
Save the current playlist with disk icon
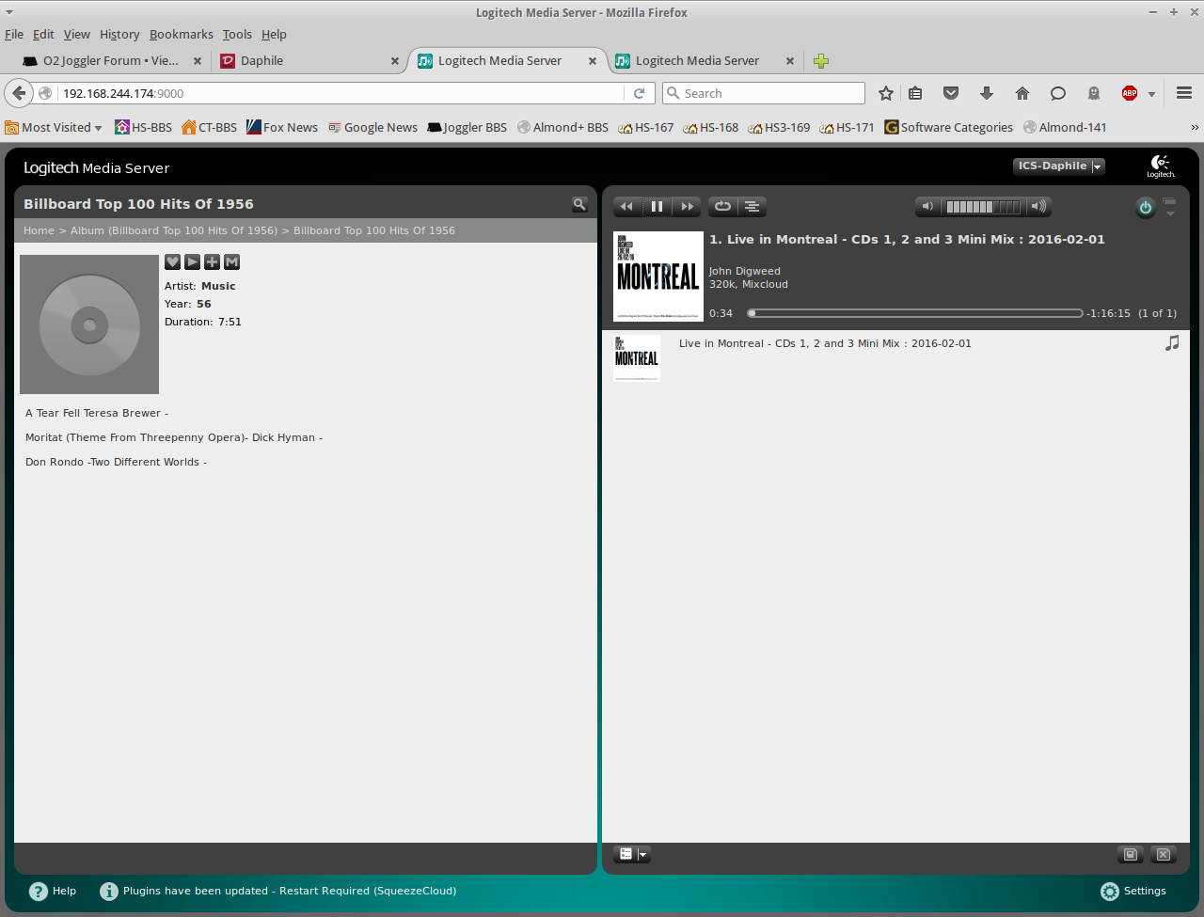click(x=1131, y=854)
